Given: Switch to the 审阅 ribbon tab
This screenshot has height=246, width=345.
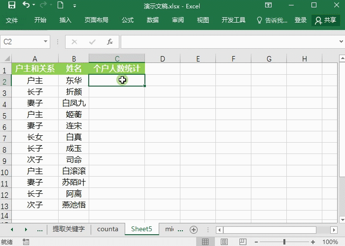Looking at the screenshot, I should [x=178, y=20].
